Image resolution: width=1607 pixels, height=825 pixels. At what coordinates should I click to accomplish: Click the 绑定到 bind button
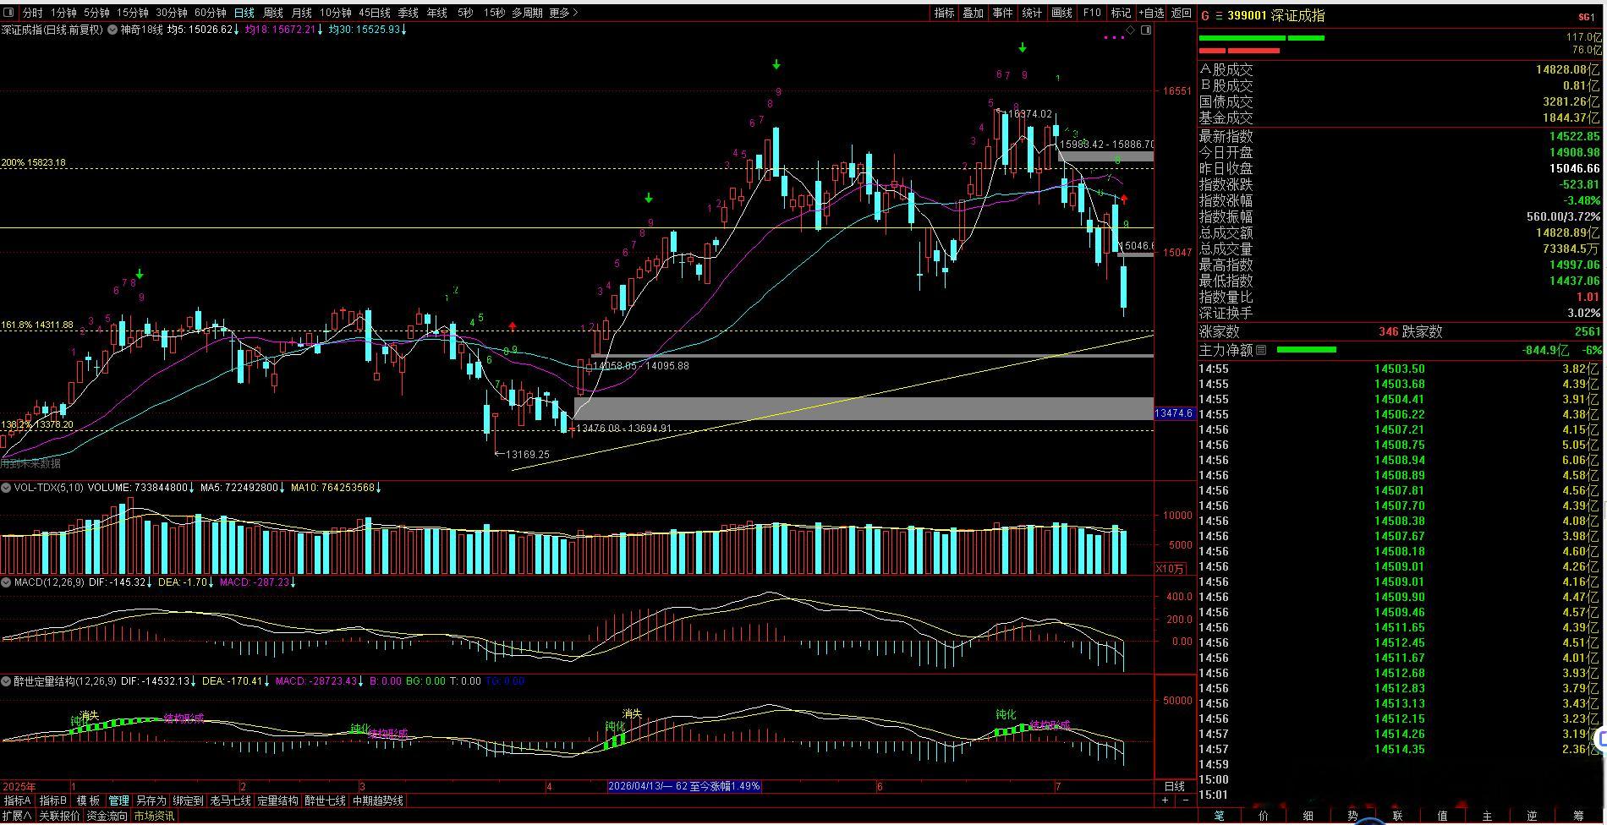point(188,800)
